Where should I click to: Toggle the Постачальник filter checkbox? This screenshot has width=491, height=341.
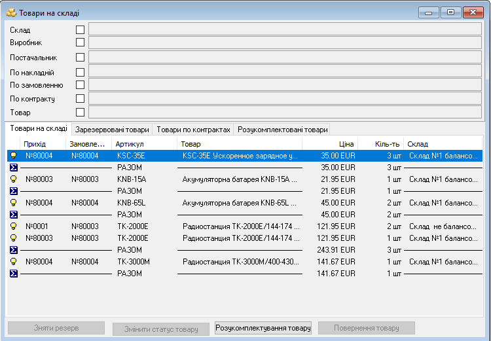pos(80,57)
